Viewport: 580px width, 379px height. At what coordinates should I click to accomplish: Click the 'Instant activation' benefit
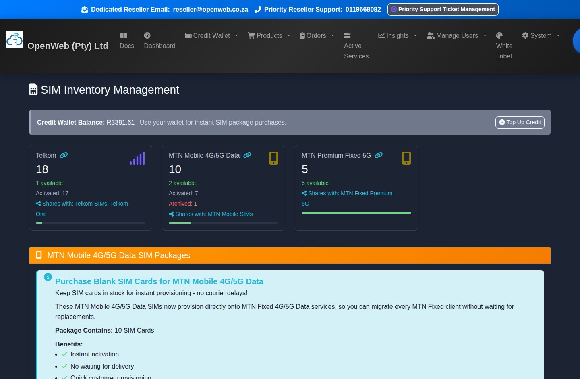pyautogui.click(x=95, y=354)
